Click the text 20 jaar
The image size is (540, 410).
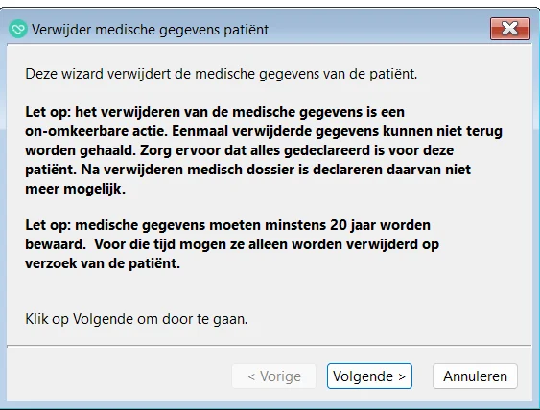[353, 225]
